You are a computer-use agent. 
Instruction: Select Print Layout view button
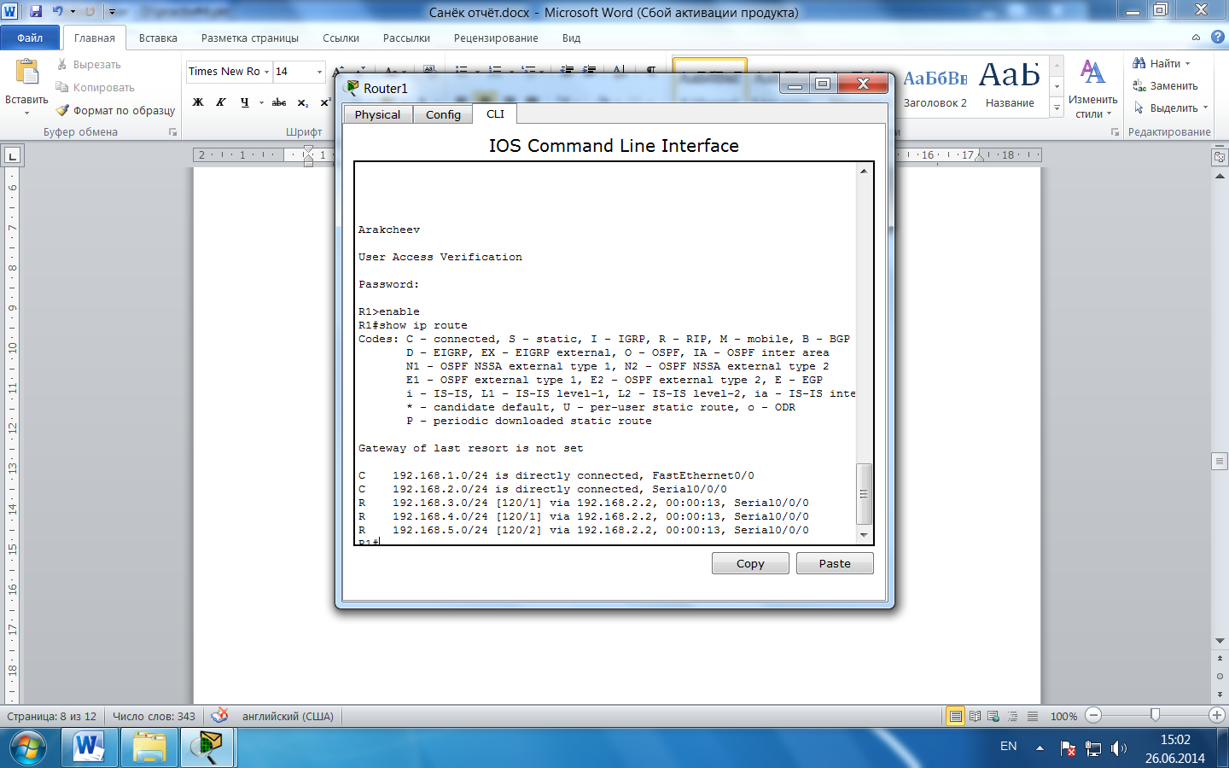pyautogui.click(x=956, y=716)
